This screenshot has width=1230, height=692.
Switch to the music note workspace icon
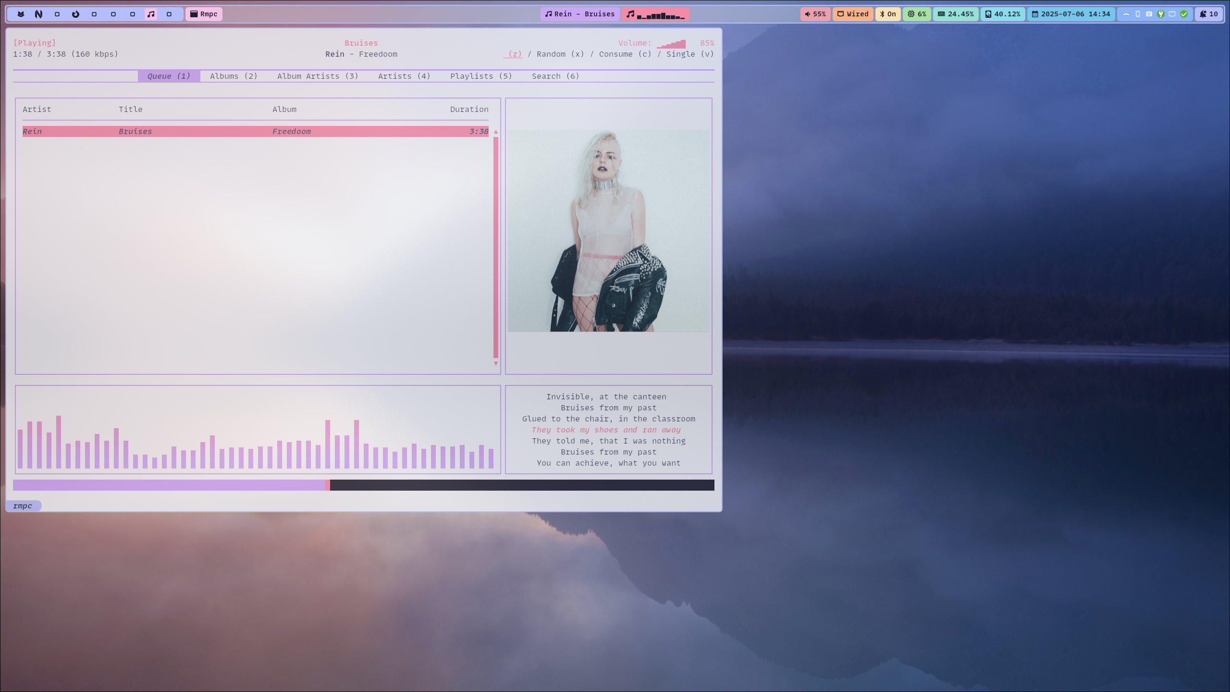tap(151, 14)
